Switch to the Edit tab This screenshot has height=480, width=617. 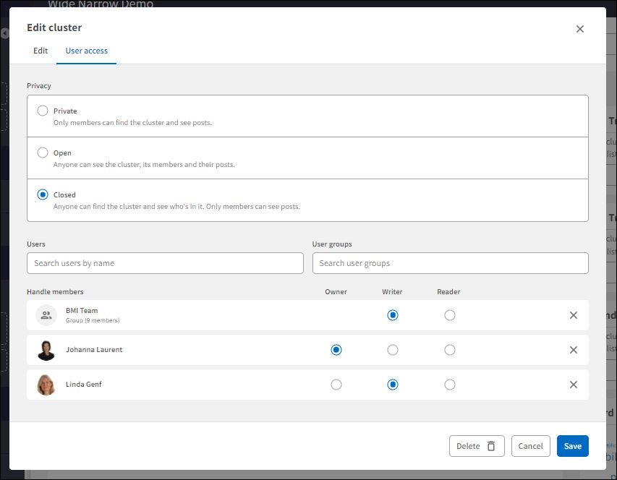[40, 51]
